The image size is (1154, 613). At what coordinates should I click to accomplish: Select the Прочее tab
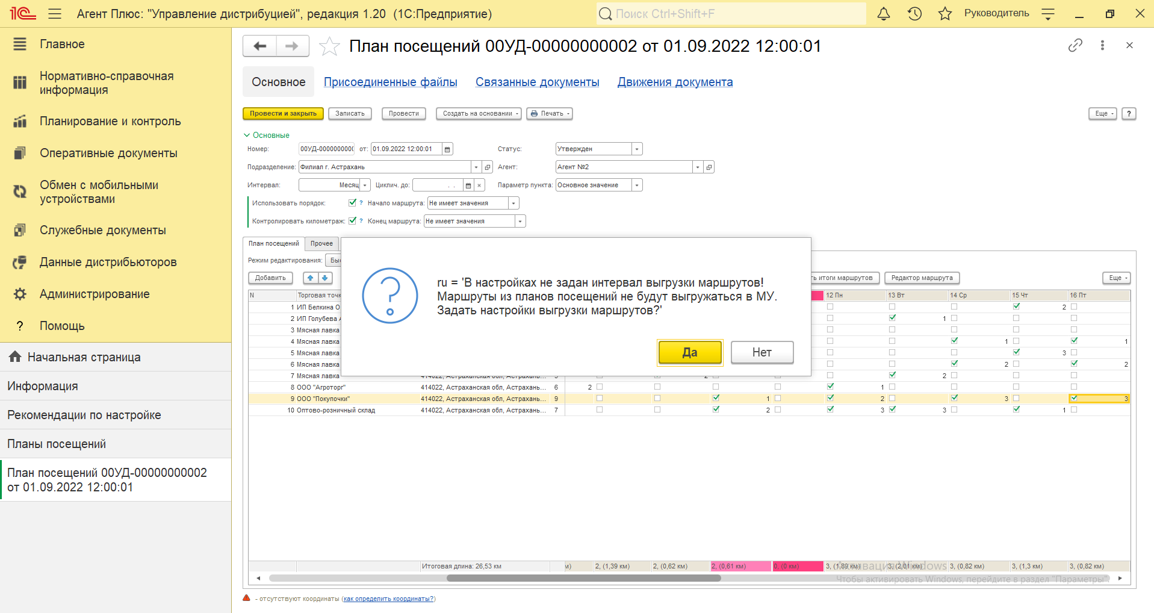(x=321, y=243)
